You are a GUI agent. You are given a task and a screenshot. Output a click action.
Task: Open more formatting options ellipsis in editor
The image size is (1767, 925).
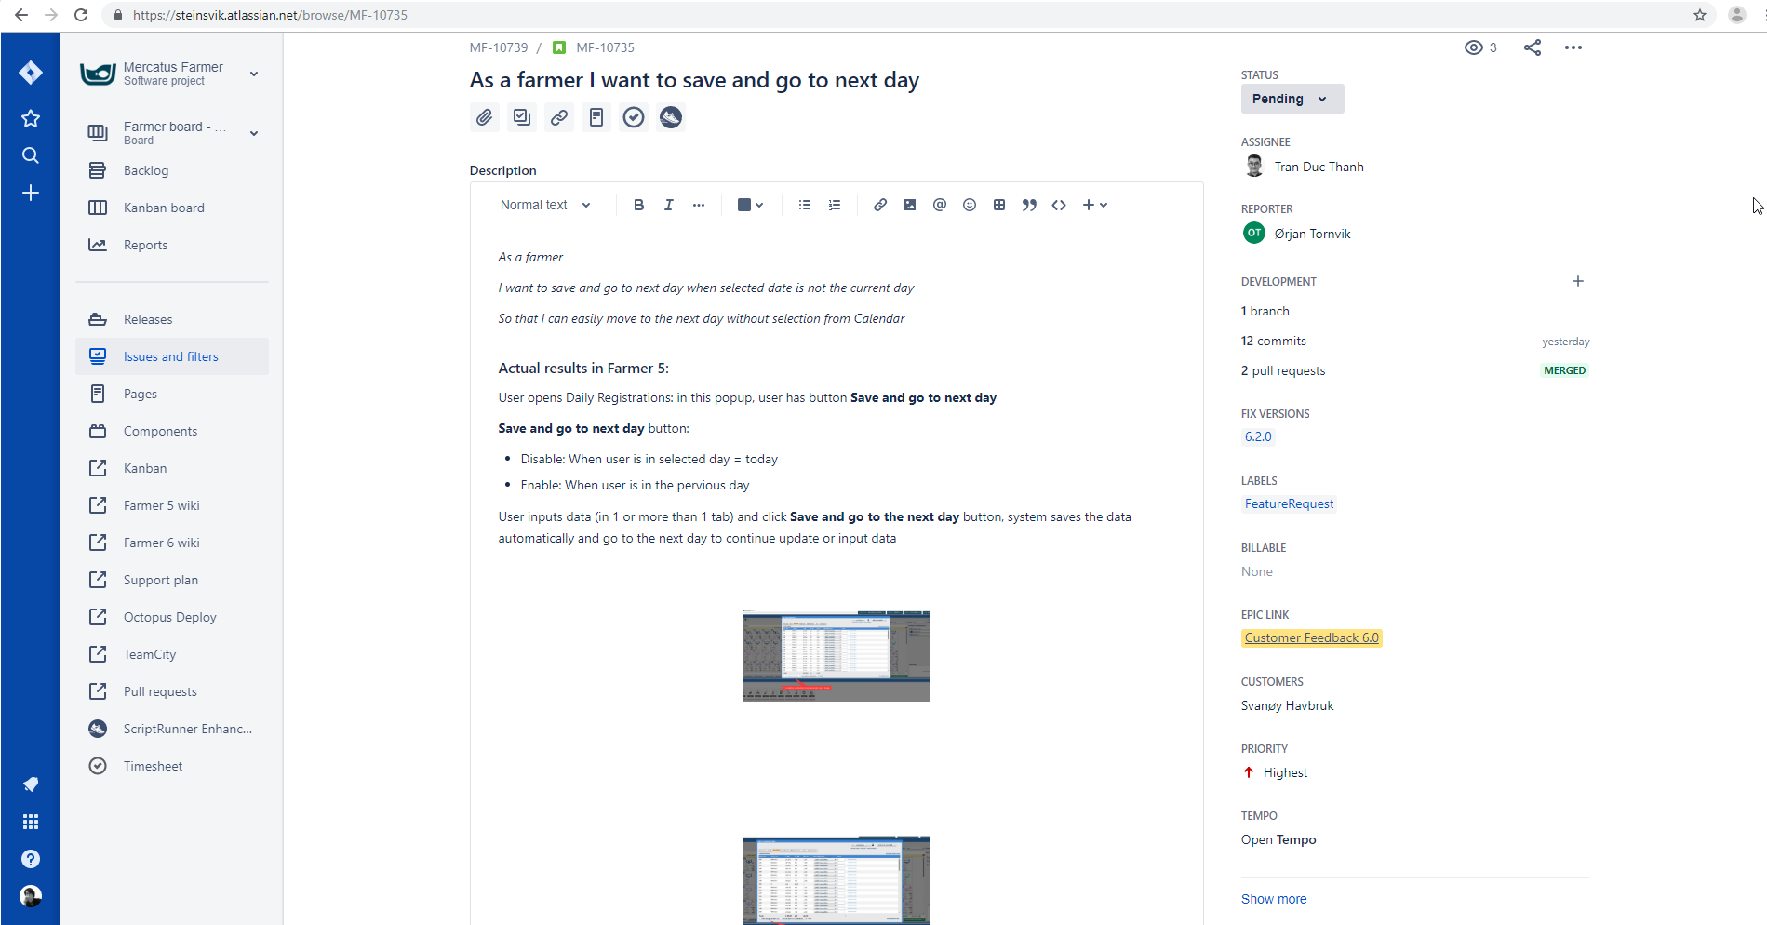pos(699,205)
